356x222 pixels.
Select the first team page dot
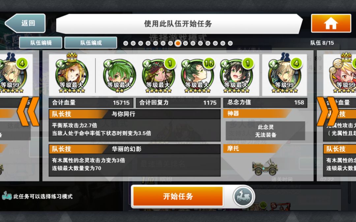tap(126, 43)
